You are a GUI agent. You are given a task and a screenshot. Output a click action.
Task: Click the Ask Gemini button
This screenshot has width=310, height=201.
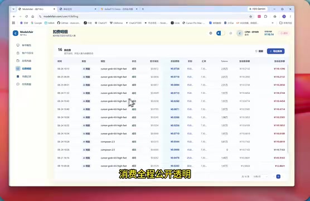[258, 9]
